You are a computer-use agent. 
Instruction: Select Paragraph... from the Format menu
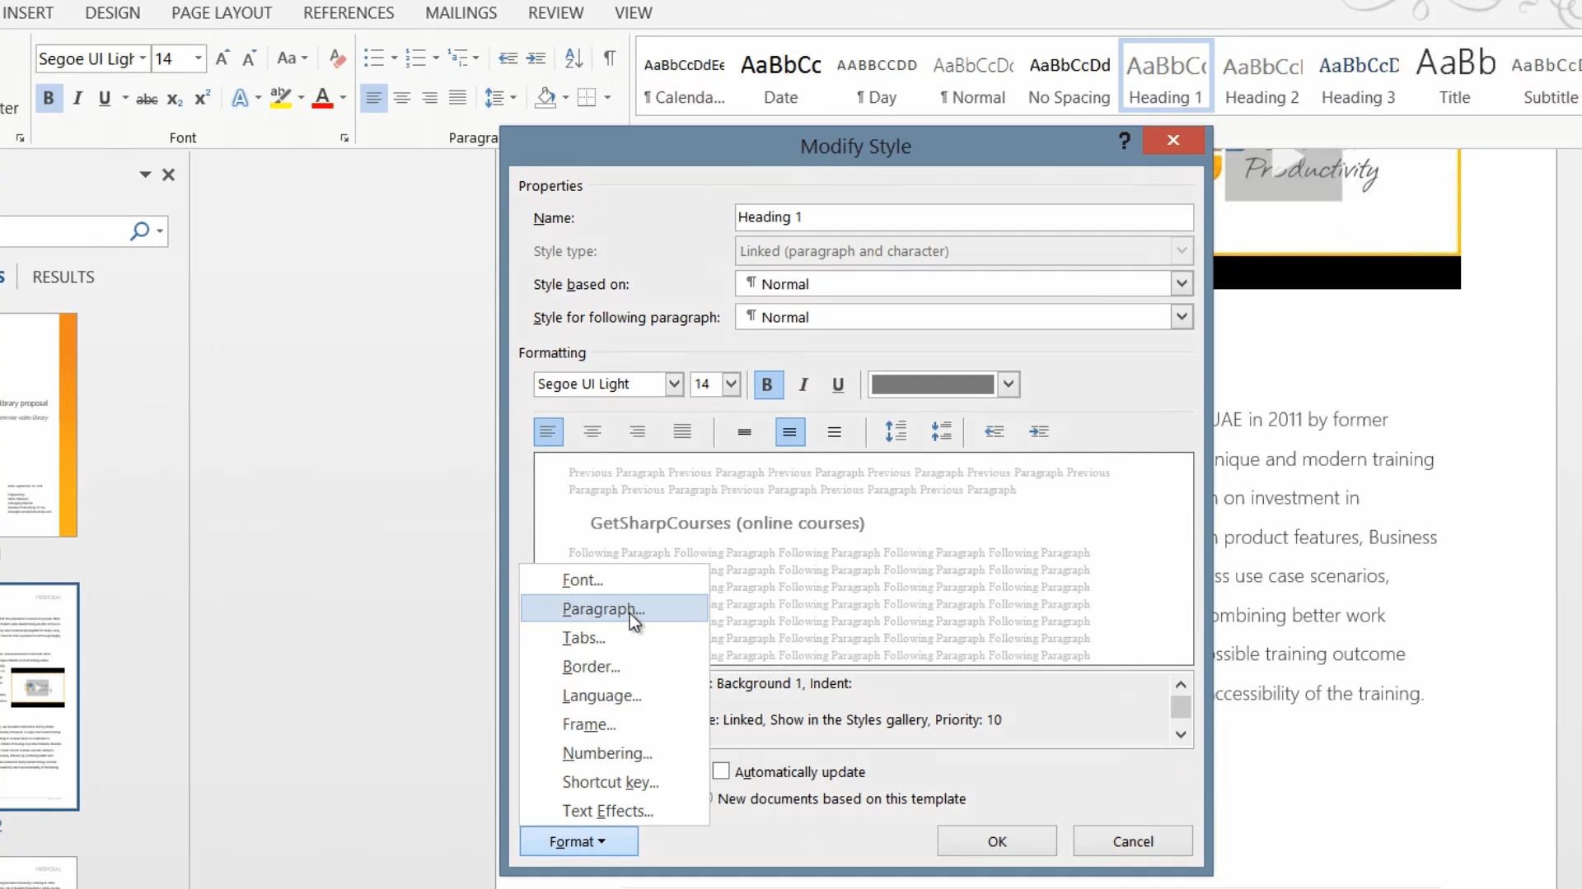click(603, 609)
